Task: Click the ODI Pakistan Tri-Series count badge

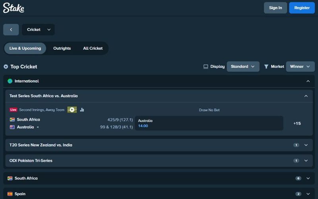Action: [296, 161]
